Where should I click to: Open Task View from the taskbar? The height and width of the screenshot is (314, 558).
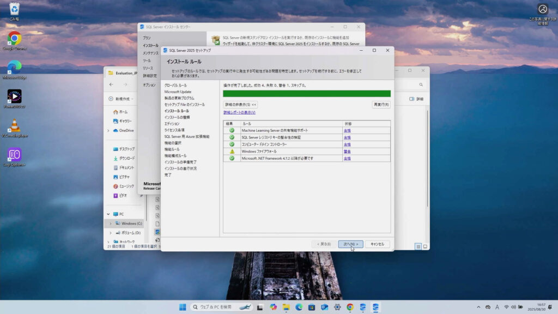coord(260,307)
